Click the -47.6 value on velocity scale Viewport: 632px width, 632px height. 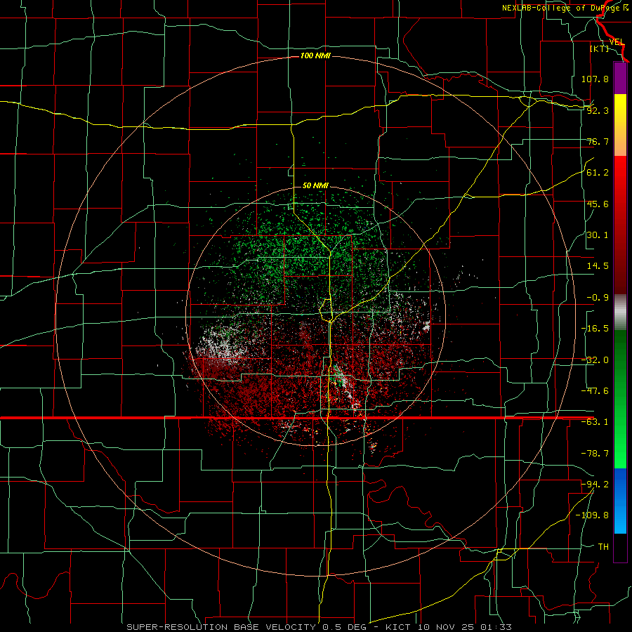click(x=595, y=391)
